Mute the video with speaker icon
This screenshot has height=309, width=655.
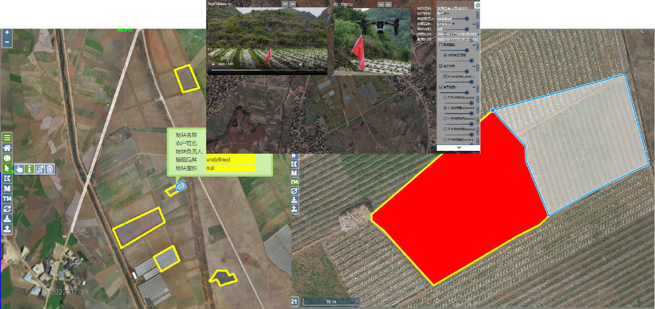click(300, 64)
